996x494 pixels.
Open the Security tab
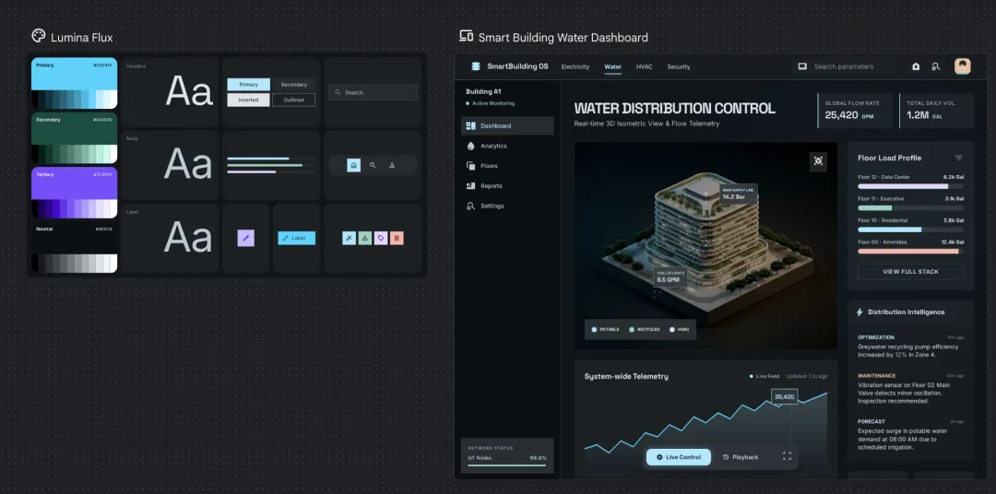point(678,66)
